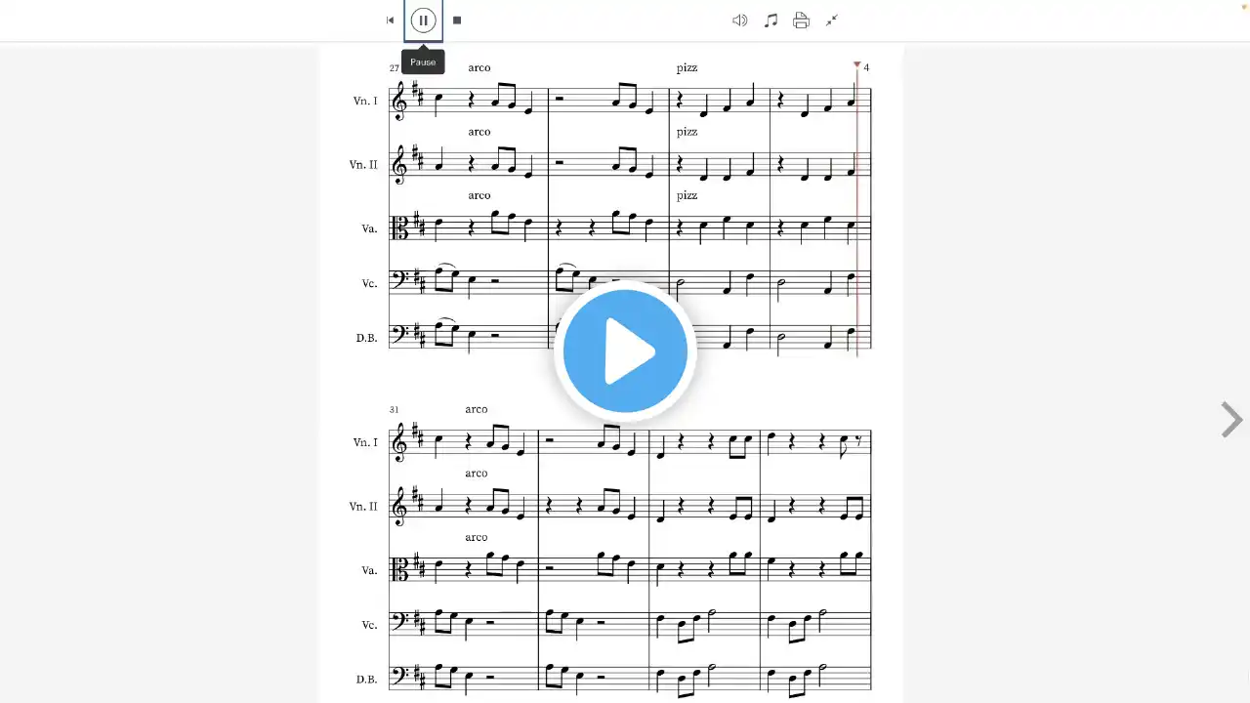
Task: Mute audio using the speaker icon
Action: (x=740, y=21)
